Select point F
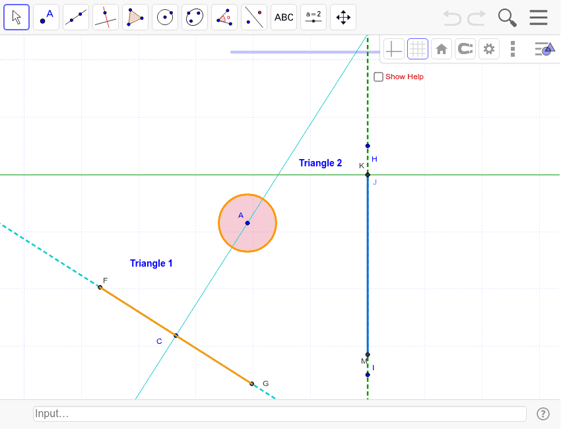Screen dimensions: 561x429 100,287
